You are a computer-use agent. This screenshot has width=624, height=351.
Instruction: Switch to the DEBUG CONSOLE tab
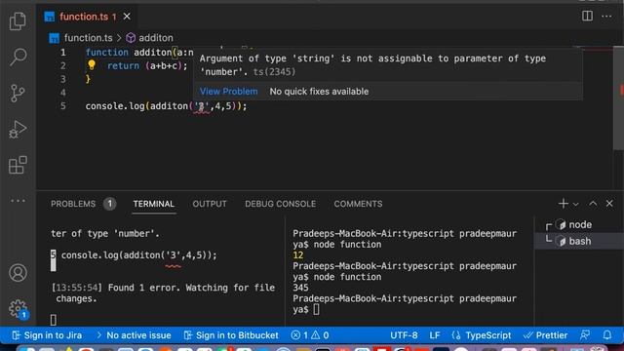pos(280,204)
